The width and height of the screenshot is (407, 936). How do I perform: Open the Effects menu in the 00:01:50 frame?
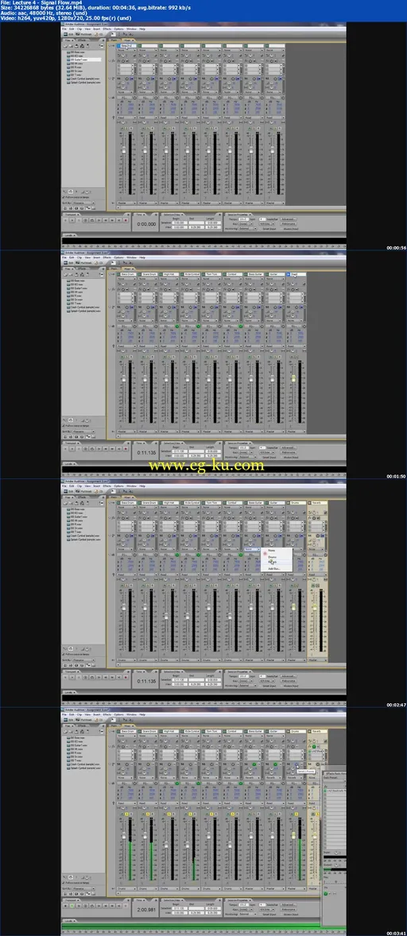tap(107, 257)
